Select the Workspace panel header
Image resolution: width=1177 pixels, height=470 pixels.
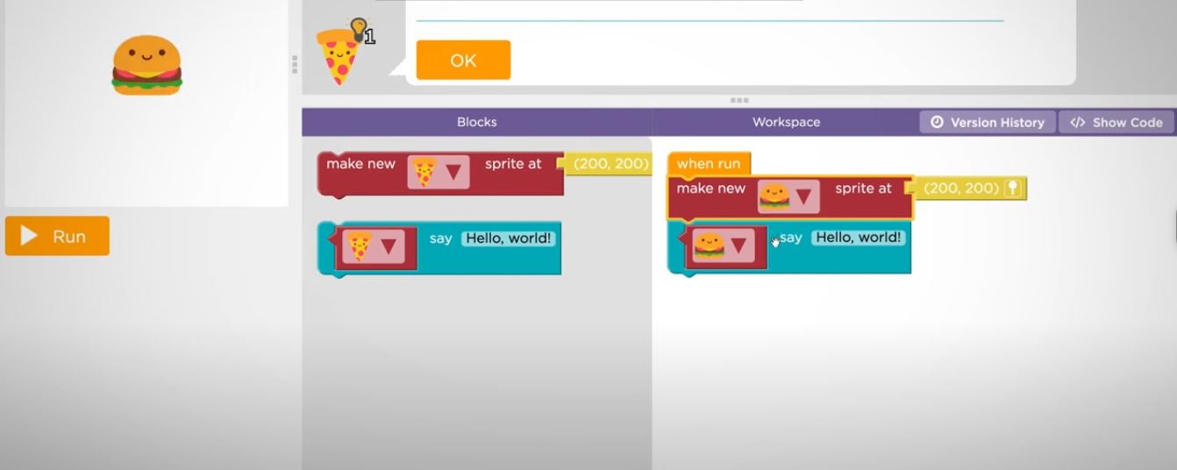coord(786,123)
